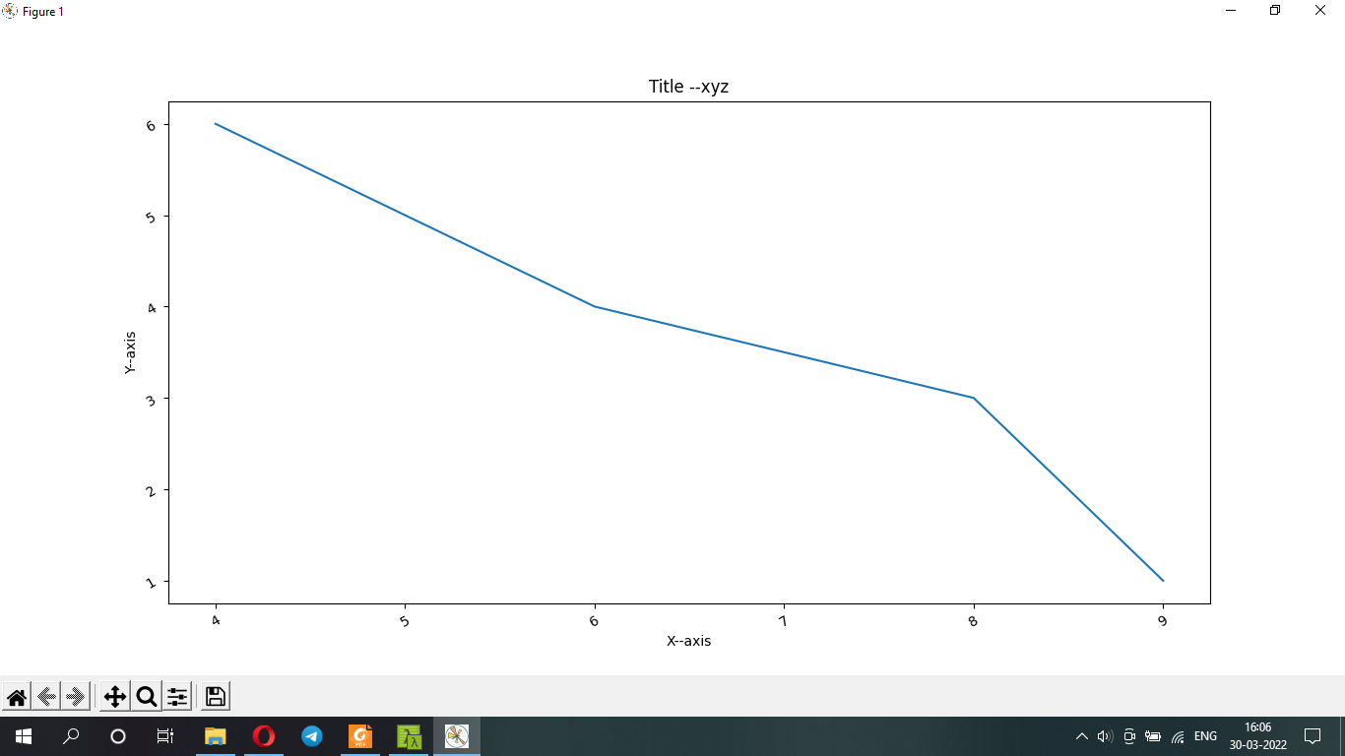Expand hidden system tray icons

click(1080, 735)
